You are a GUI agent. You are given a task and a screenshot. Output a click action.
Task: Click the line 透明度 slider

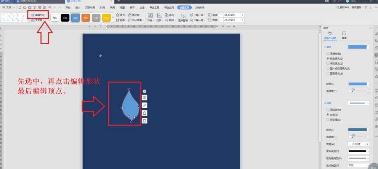coord(359,137)
